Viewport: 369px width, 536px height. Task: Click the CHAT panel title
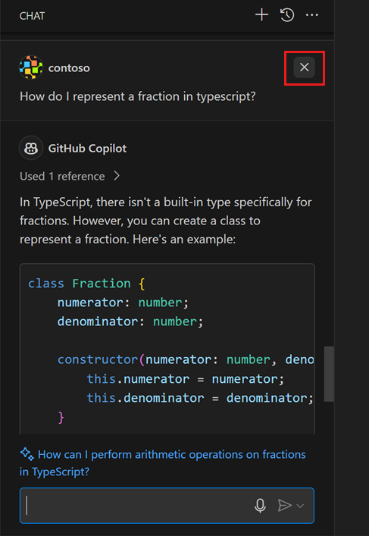(x=32, y=16)
